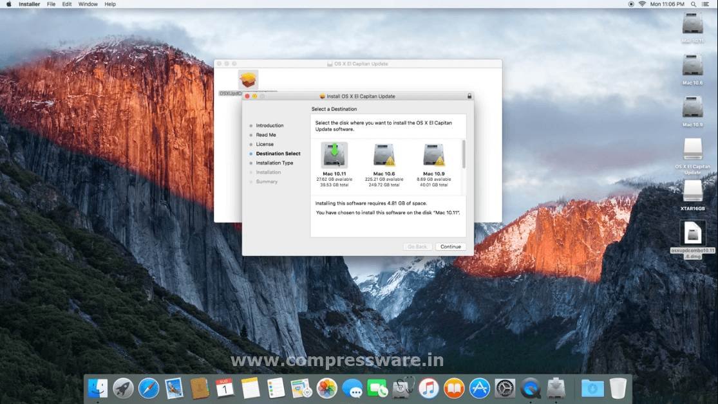Select the Mac 10.11 disk as destination
This screenshot has width=718, height=404.
334,154
